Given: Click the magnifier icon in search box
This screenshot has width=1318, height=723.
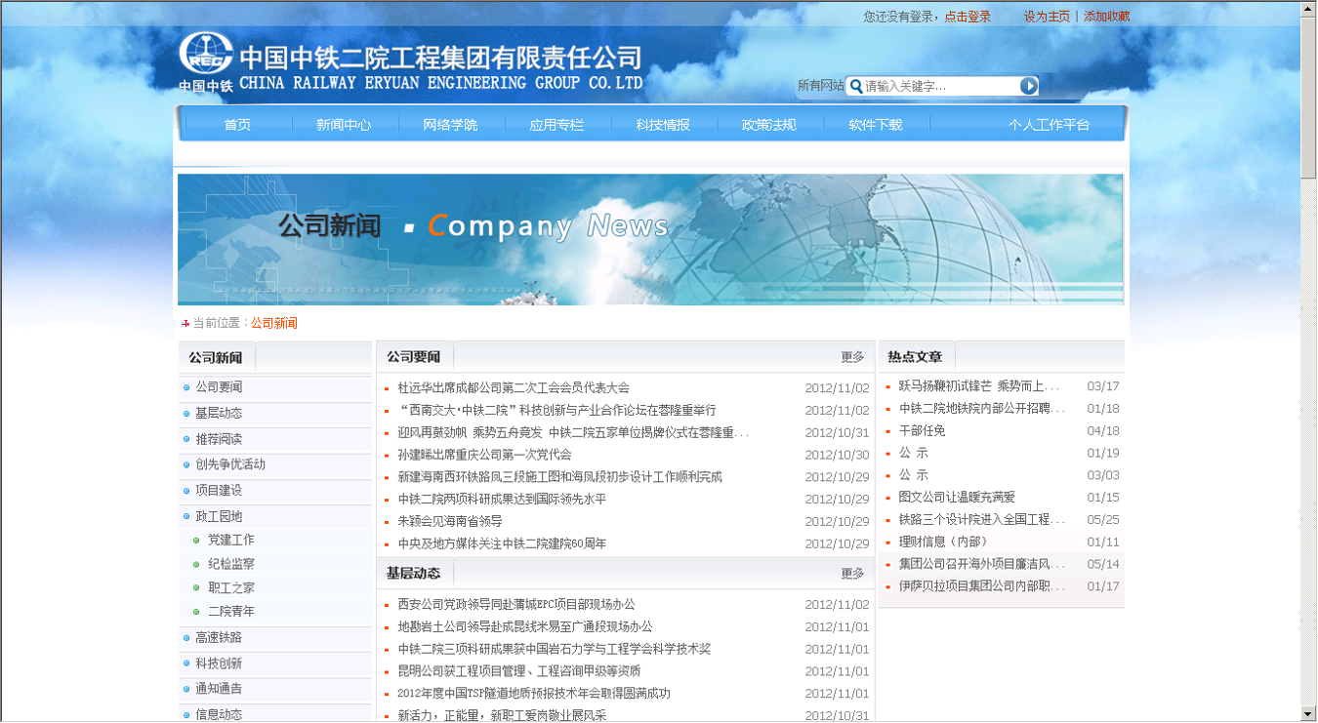Looking at the screenshot, I should (x=856, y=86).
